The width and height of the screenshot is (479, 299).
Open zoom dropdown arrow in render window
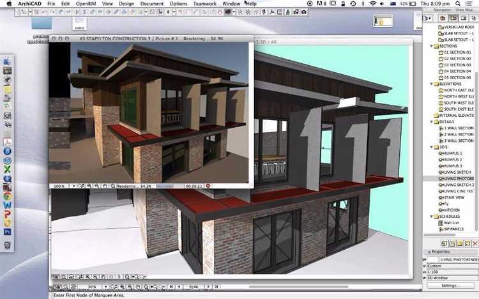73,186
